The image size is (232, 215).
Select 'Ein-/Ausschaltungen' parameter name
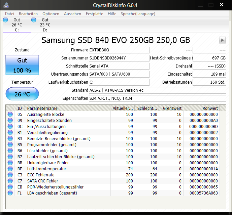[x=46, y=127]
